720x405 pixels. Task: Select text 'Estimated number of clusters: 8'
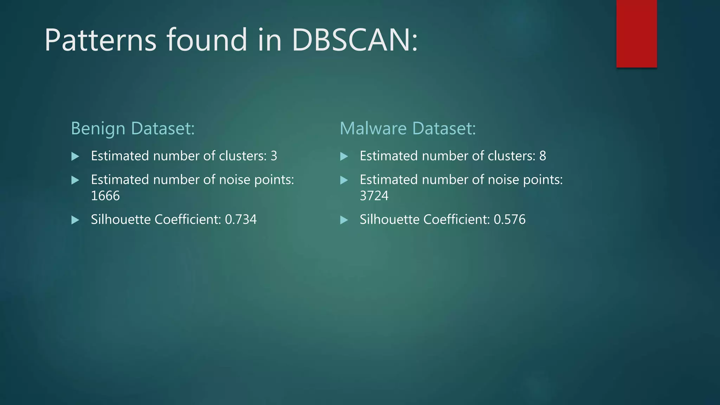pos(453,156)
